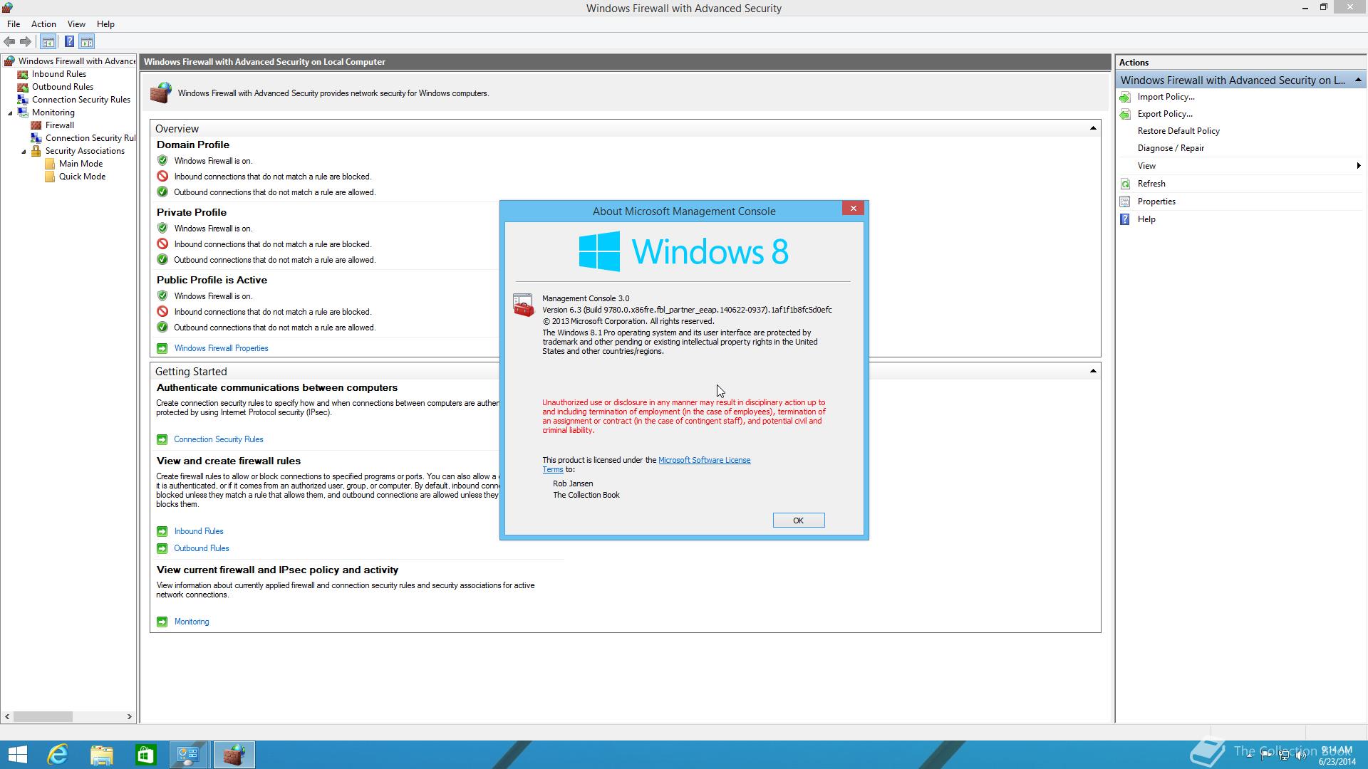
Task: Click the Import Policy icon
Action: click(1125, 97)
